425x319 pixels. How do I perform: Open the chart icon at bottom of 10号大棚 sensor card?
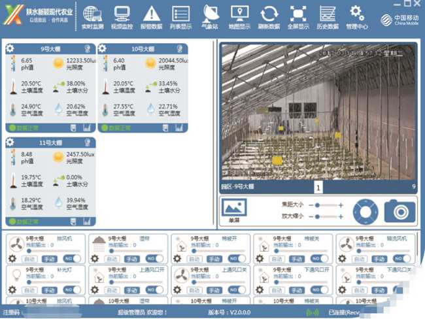(x=179, y=127)
